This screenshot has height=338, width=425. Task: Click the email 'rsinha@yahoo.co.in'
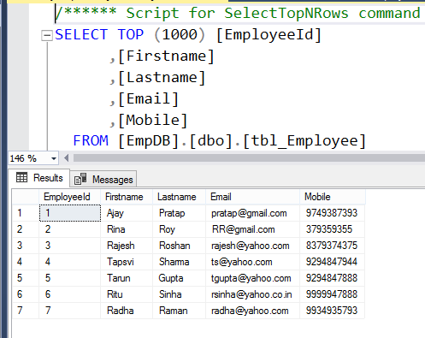[251, 294]
